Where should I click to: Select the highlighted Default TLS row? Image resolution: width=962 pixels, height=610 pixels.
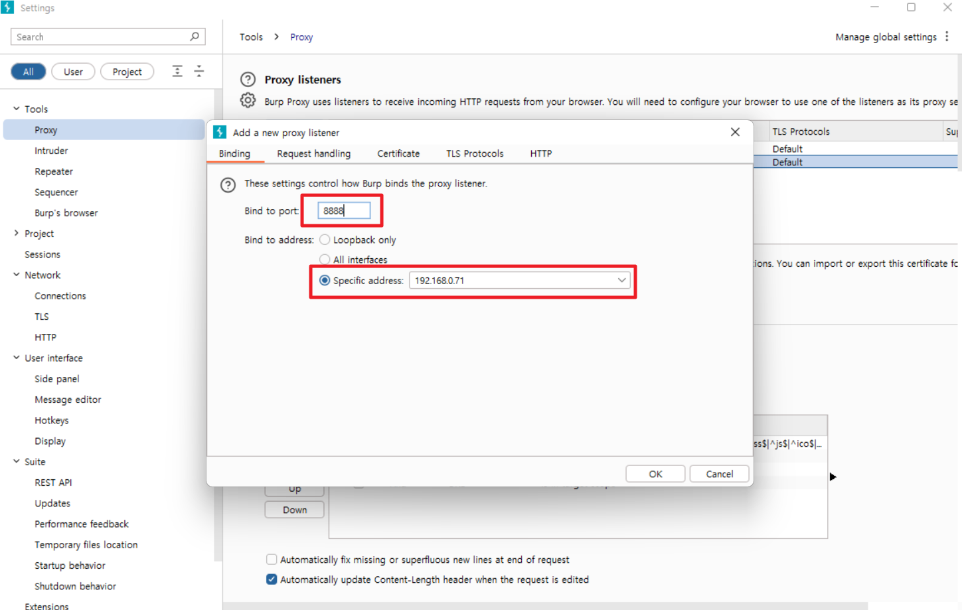click(x=856, y=162)
